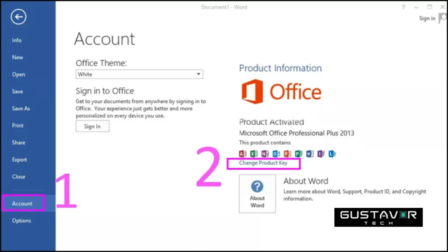Click the 'Microsoft Office Professional Plus 2013' text

pos(297,133)
